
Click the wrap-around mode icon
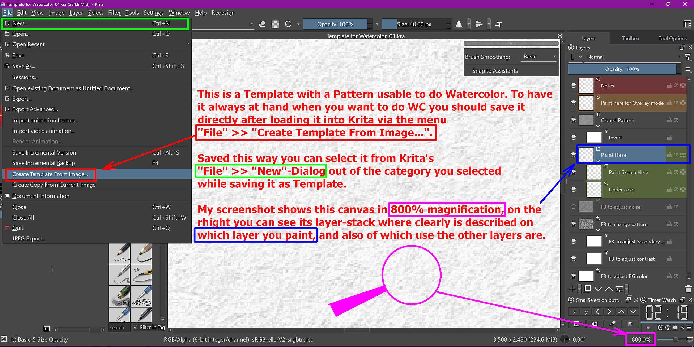(x=498, y=24)
